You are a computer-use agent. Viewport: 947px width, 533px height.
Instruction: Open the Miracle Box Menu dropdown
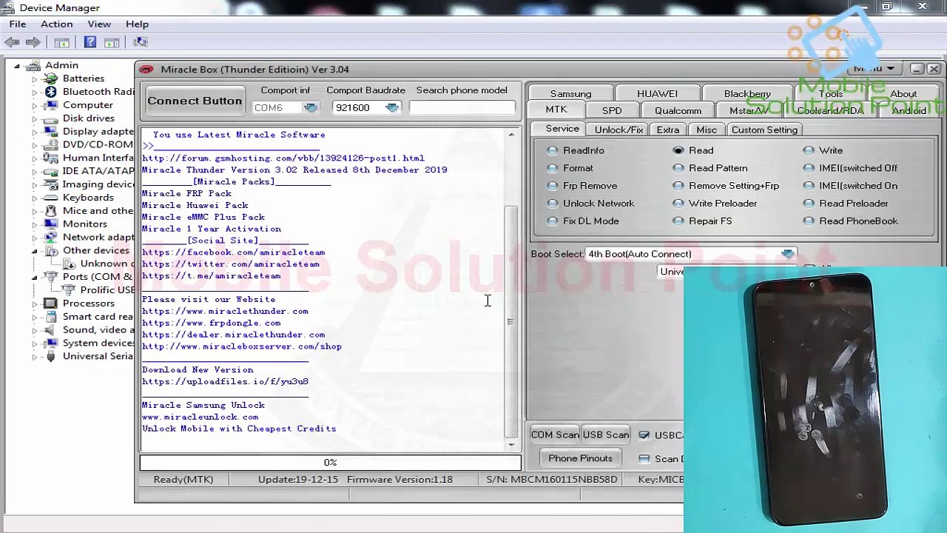point(874,69)
